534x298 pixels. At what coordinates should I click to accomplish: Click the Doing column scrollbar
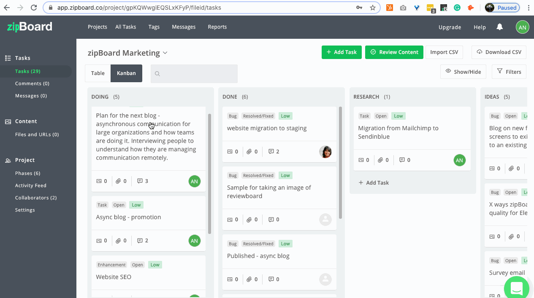210,174
